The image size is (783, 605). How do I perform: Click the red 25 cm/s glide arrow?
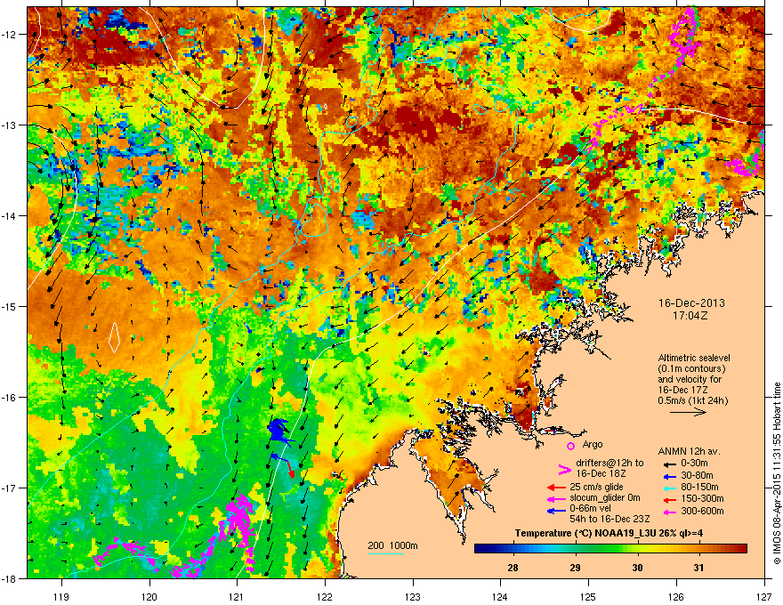click(556, 488)
